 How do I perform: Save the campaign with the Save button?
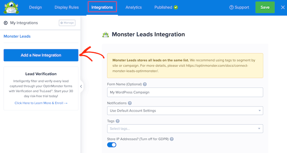[265, 7]
